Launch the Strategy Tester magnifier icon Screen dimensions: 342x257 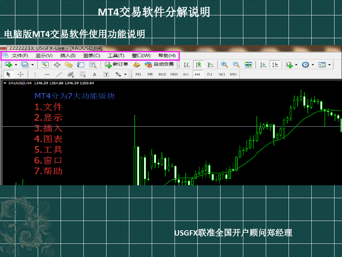(x=93, y=65)
